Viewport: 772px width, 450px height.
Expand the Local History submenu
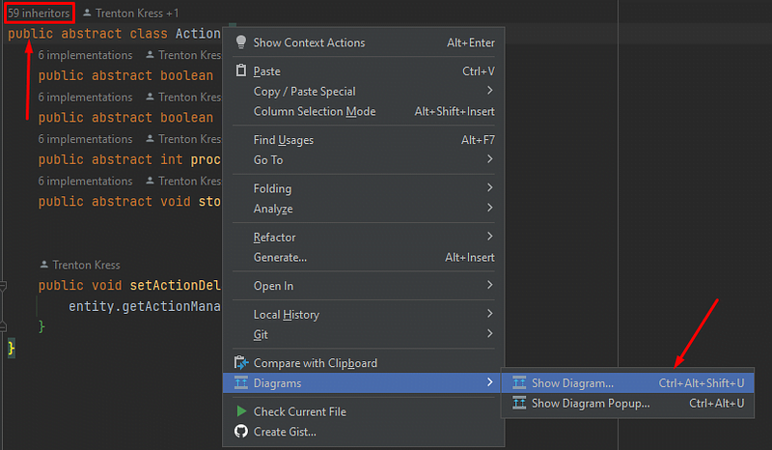[x=364, y=315]
